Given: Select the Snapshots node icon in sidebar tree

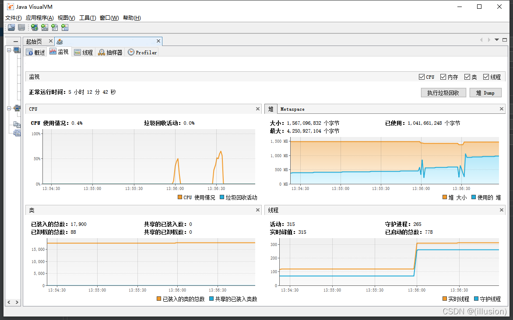Looking at the screenshot, I should point(17,133).
